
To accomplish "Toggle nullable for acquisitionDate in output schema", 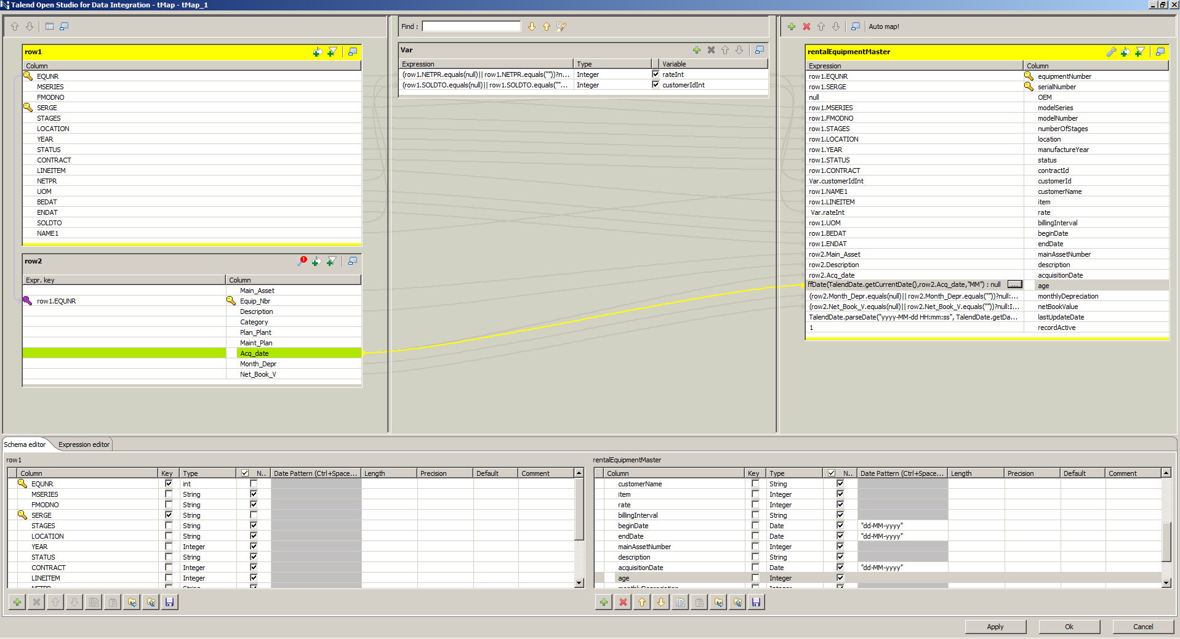I will tap(840, 568).
